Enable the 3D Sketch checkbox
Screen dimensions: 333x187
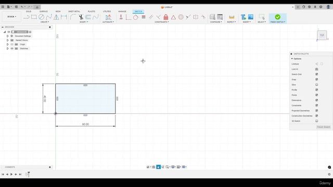coord(317,121)
